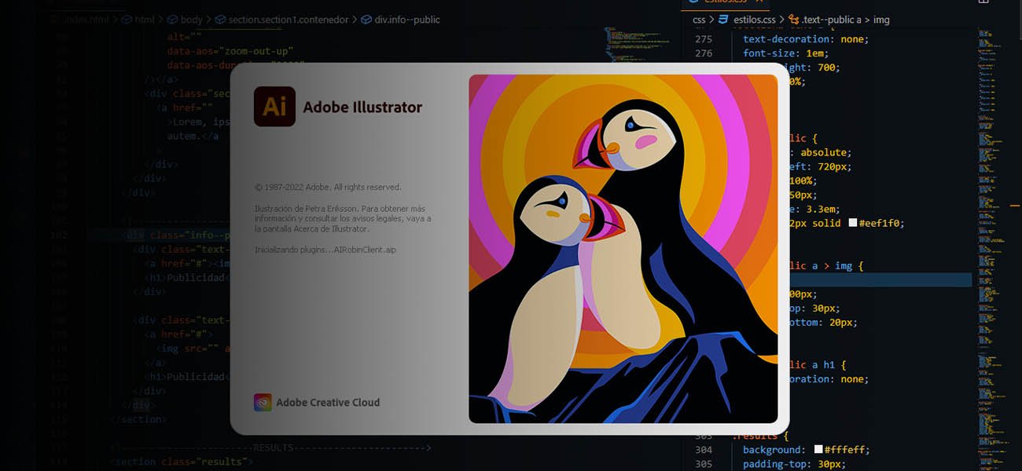Open color picker for #eef1f0 swatch
Image resolution: width=1022 pixels, height=471 pixels.
pyautogui.click(x=853, y=223)
